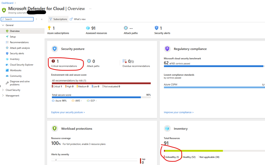Click the Attack path analysis icon
265x165 pixels.
click(7, 48)
